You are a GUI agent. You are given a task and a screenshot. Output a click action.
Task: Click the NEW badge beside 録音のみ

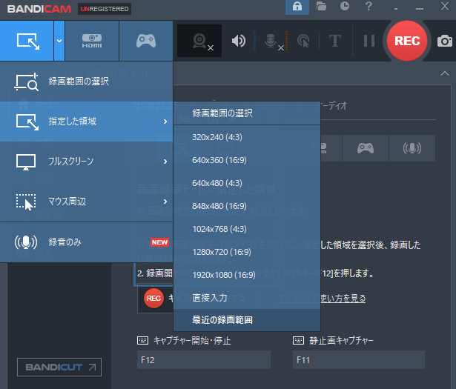159,242
